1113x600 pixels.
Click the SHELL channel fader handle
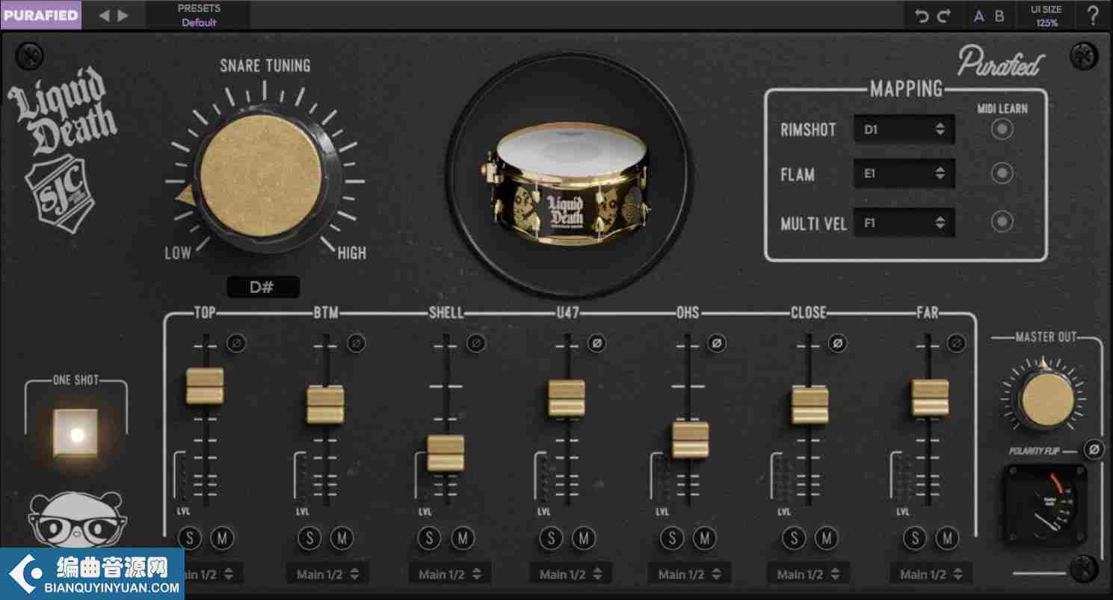click(x=446, y=453)
